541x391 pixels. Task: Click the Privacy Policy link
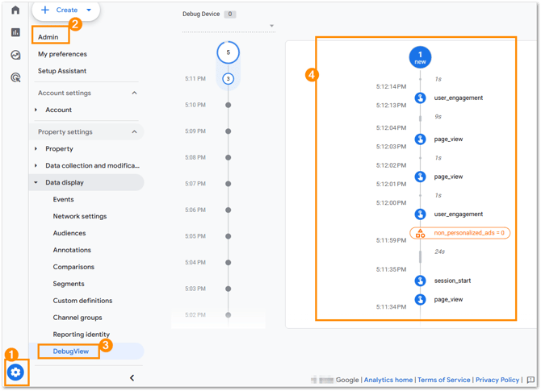pos(497,380)
